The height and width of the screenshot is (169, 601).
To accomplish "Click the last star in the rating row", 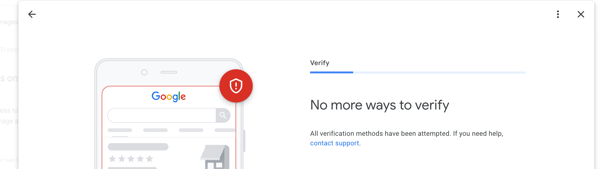I will [149, 159].
